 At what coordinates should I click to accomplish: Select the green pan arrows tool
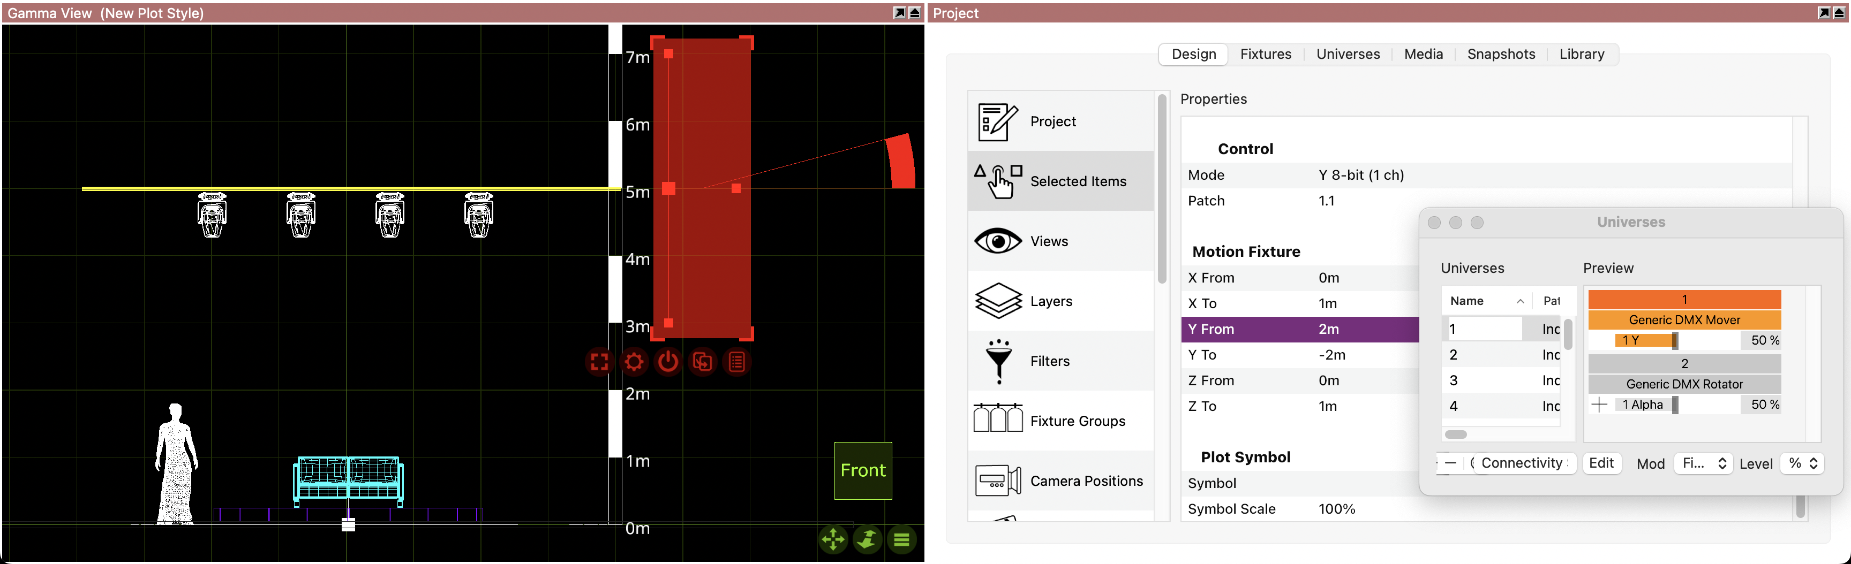833,539
